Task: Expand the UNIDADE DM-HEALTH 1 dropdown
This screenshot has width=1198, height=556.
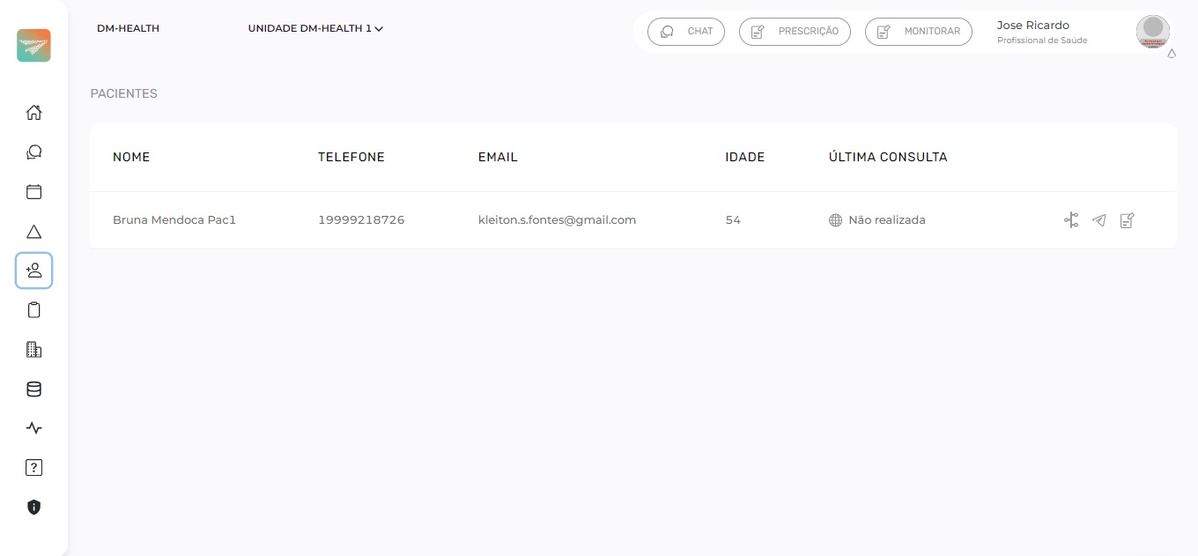Action: 315,28
